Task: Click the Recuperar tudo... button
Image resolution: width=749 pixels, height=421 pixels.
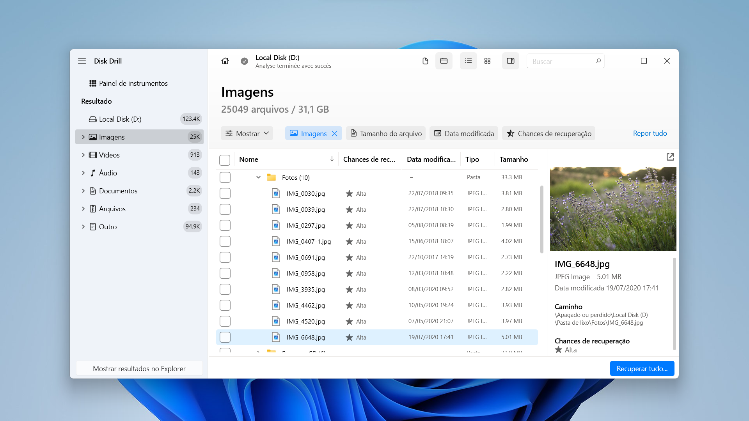Action: click(642, 368)
